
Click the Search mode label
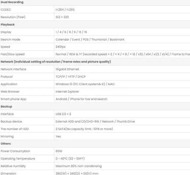[10, 39]
